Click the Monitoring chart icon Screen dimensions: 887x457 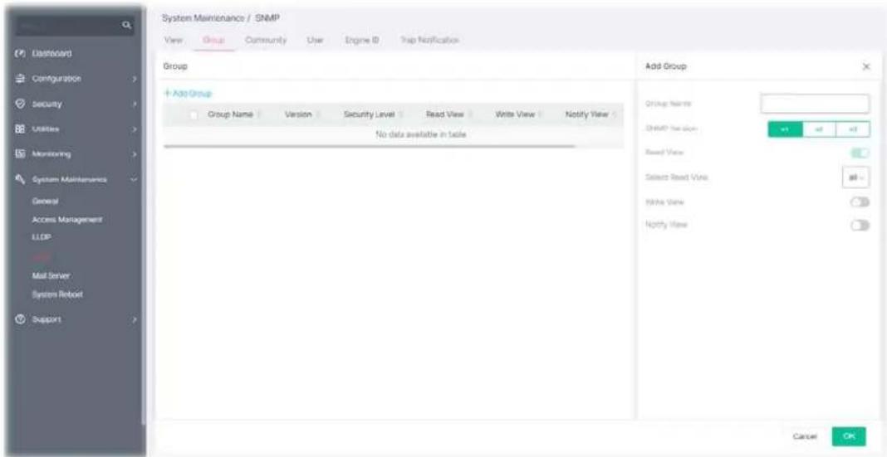[21, 153]
